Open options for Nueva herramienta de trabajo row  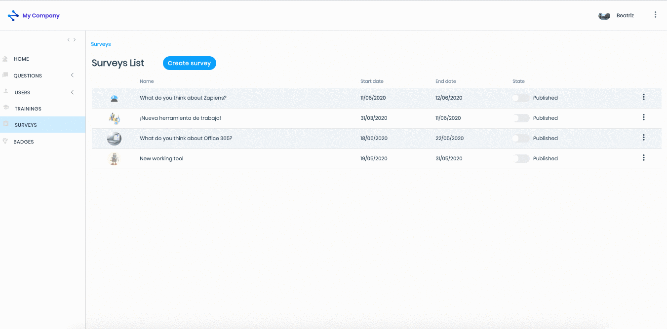pos(644,117)
